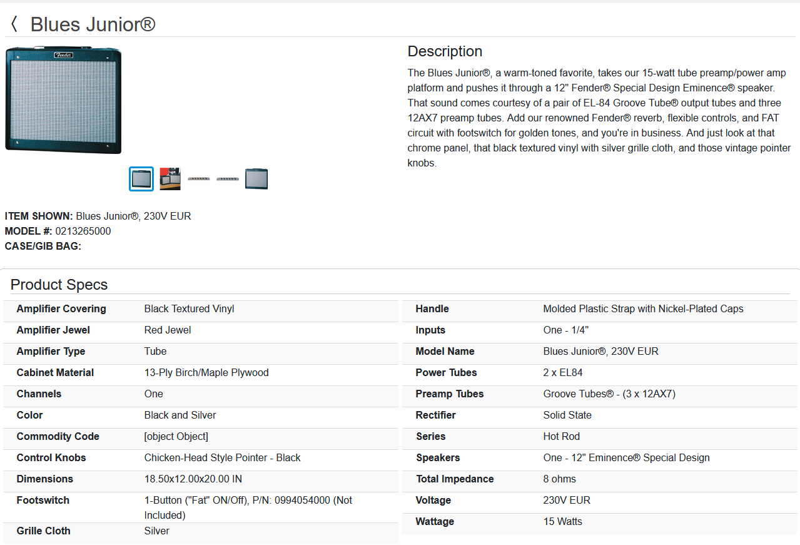
Task: Click the 230V EUR value in Voltage row
Action: coord(567,500)
